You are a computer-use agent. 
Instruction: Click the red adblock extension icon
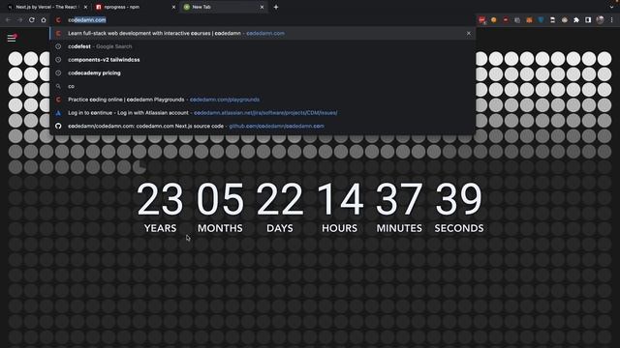(482, 19)
